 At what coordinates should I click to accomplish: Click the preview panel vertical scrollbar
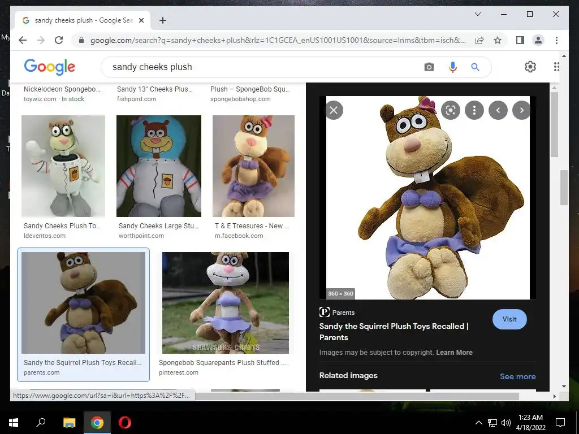[554, 124]
